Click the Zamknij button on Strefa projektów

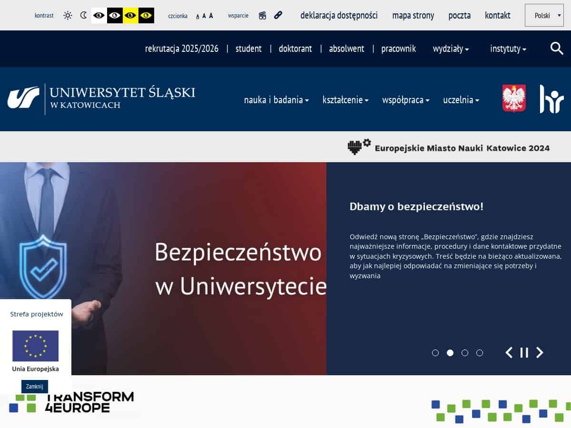34,387
